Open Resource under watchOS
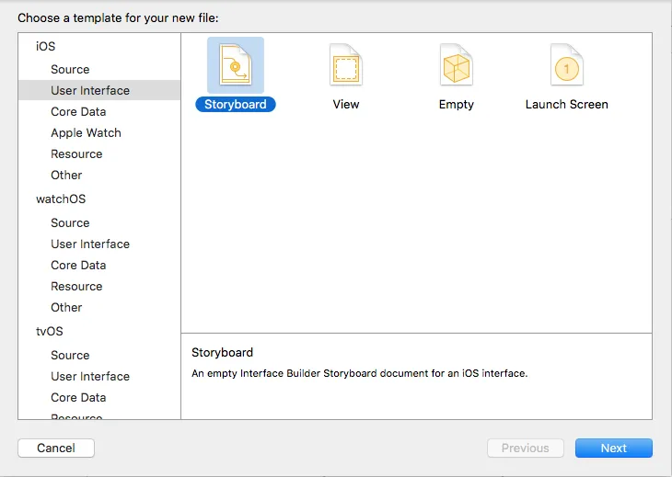672x477 pixels. (76, 286)
